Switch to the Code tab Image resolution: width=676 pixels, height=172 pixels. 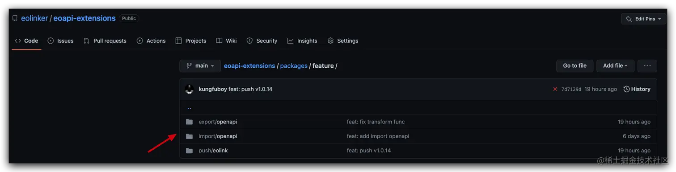pyautogui.click(x=26, y=41)
